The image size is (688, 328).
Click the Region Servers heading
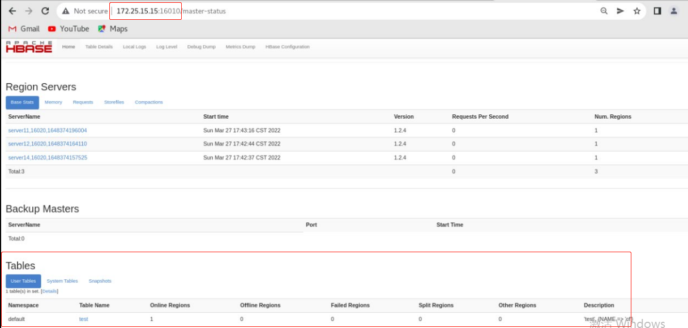(41, 87)
